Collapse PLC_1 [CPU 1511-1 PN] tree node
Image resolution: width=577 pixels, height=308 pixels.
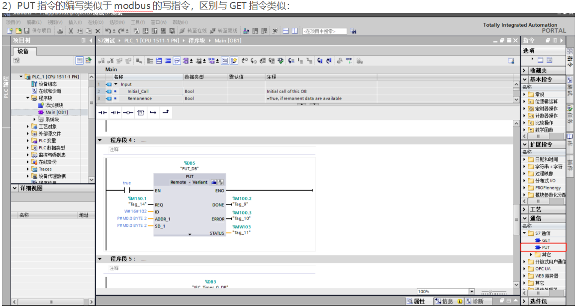tap(21, 77)
